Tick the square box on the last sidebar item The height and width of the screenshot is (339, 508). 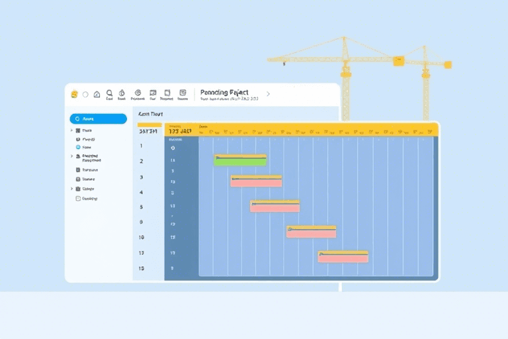click(78, 198)
